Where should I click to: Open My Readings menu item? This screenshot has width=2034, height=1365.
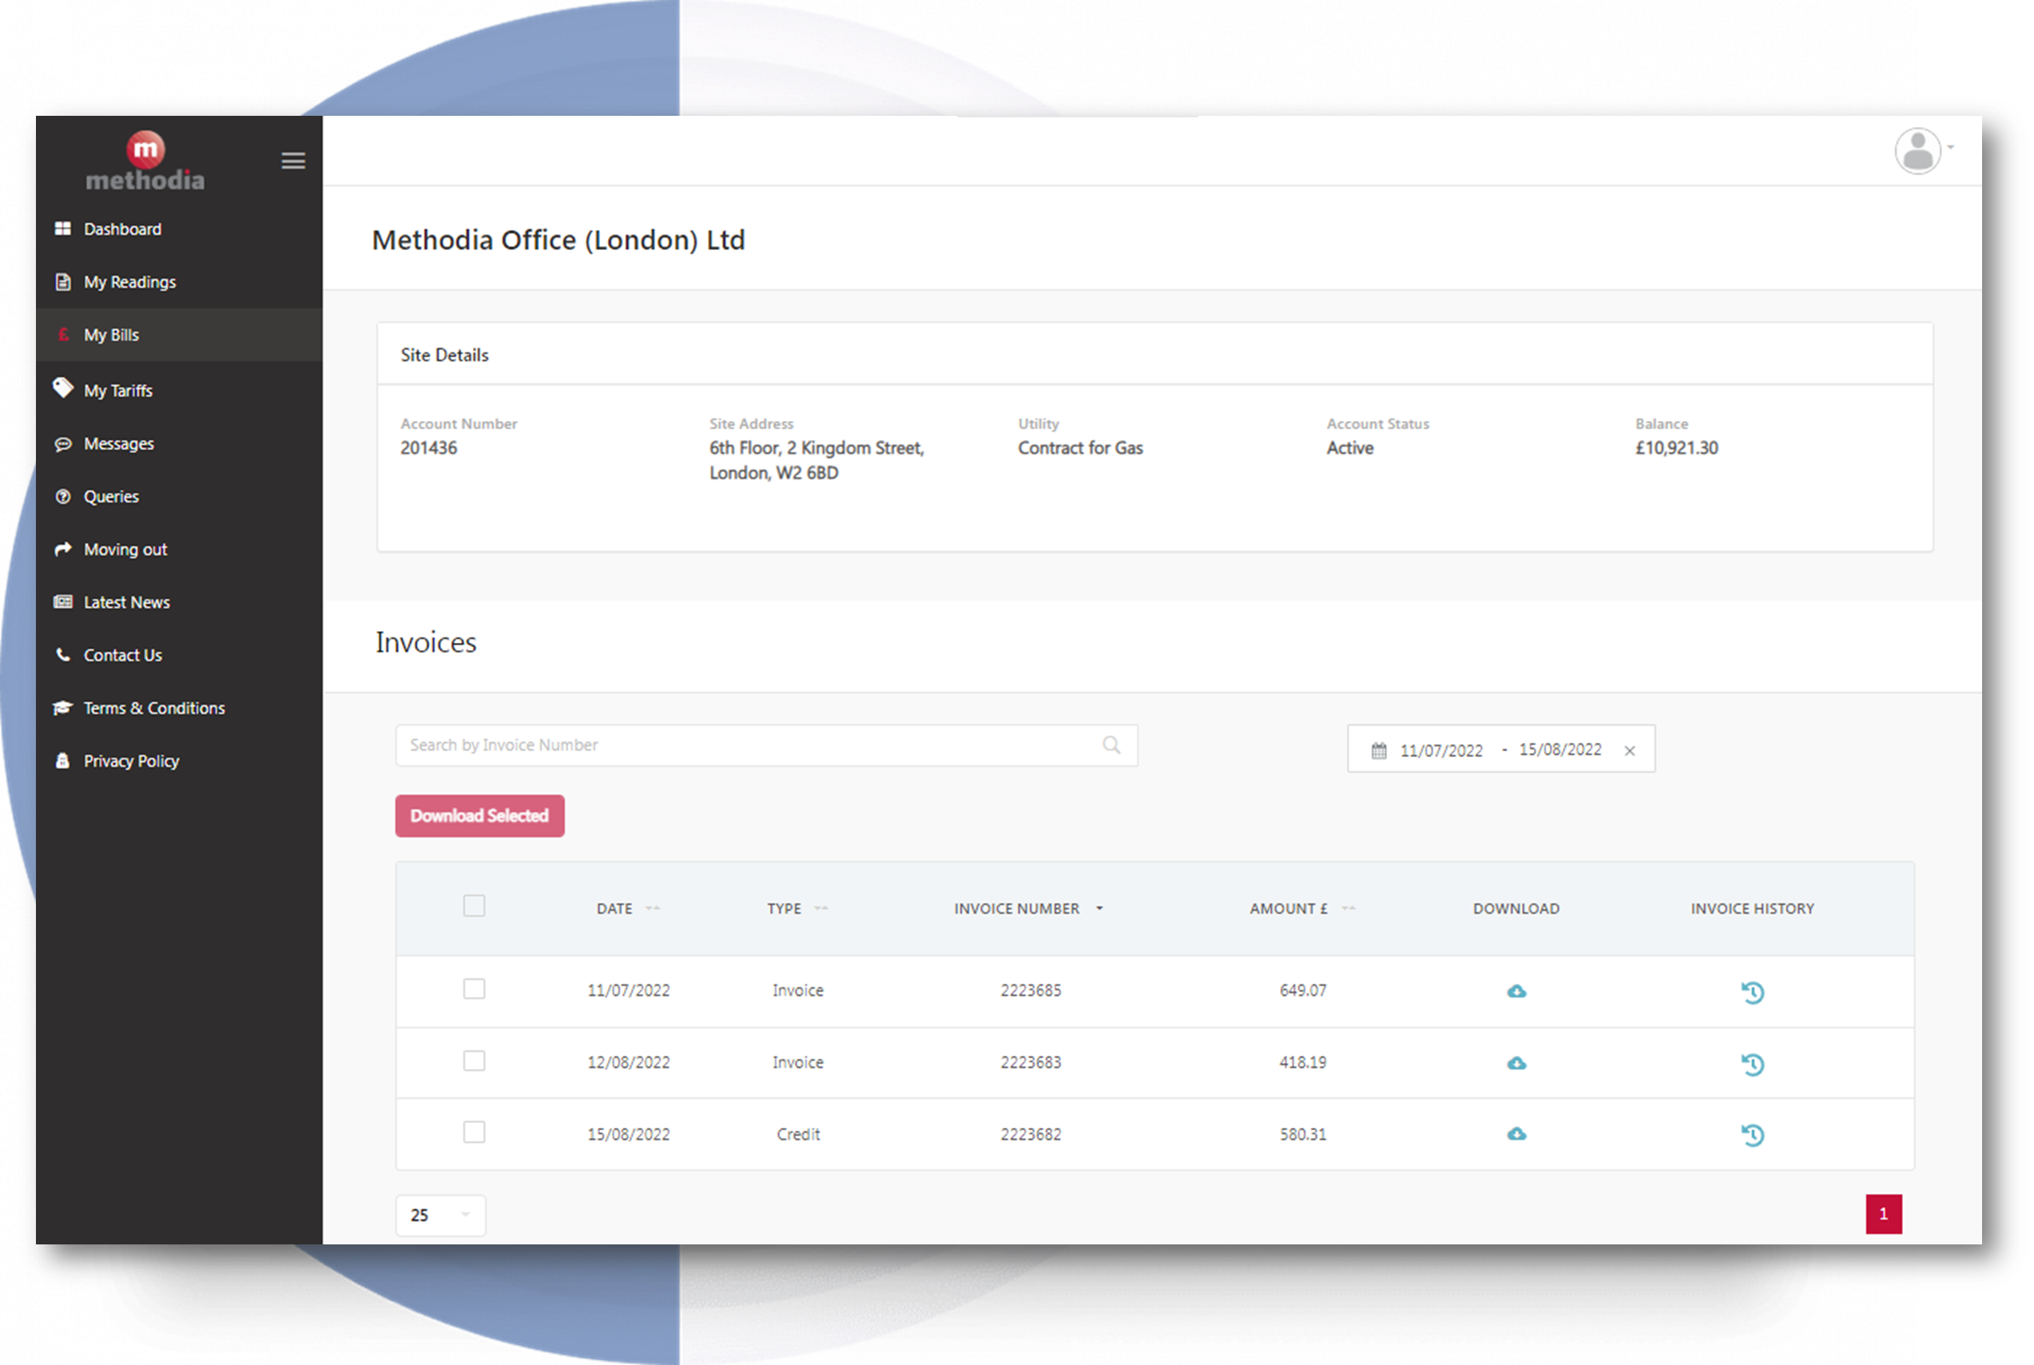click(180, 282)
